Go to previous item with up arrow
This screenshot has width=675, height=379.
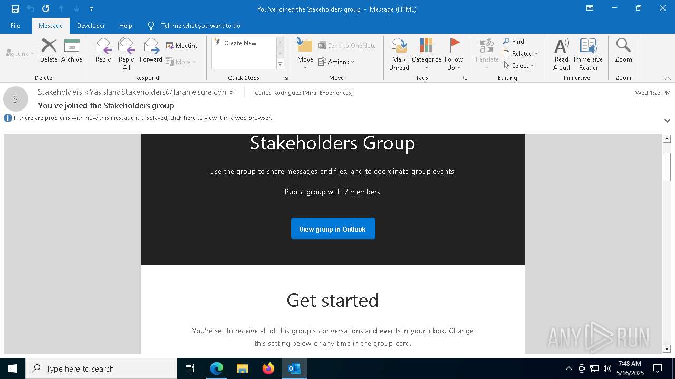click(x=61, y=9)
